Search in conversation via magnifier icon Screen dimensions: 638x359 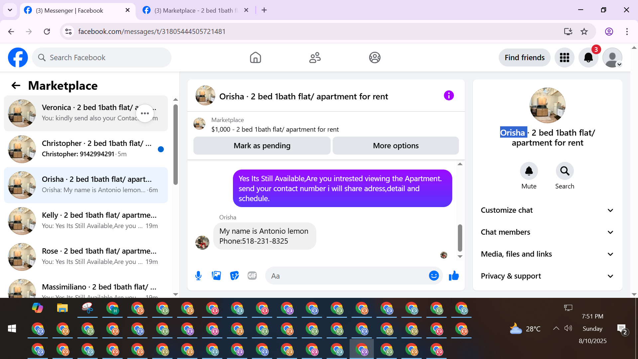click(x=565, y=171)
